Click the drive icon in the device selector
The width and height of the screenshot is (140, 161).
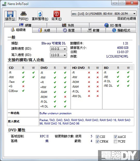click(74, 14)
